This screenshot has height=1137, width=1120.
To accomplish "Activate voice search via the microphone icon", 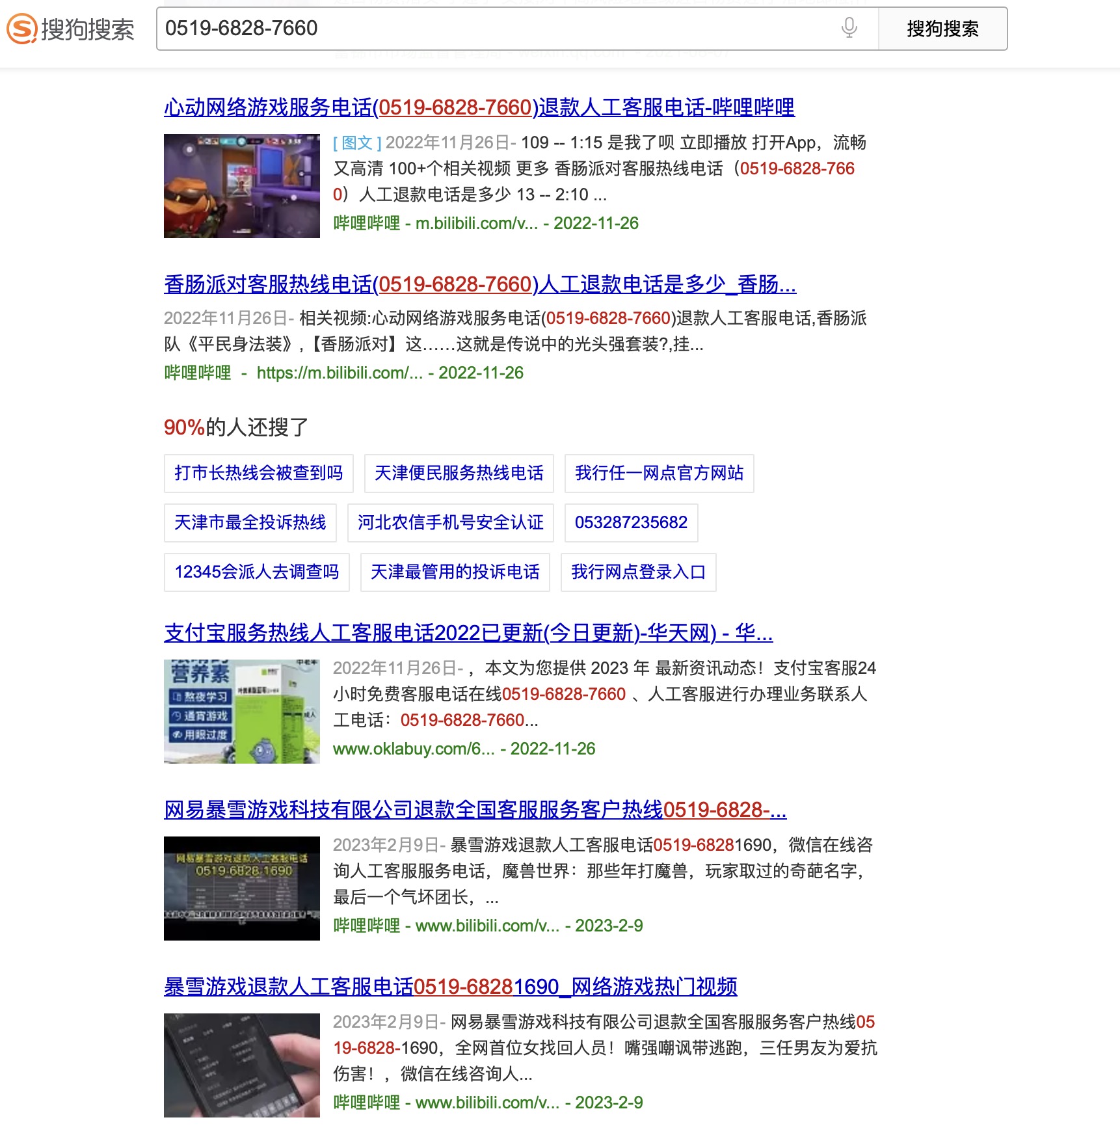I will [847, 28].
